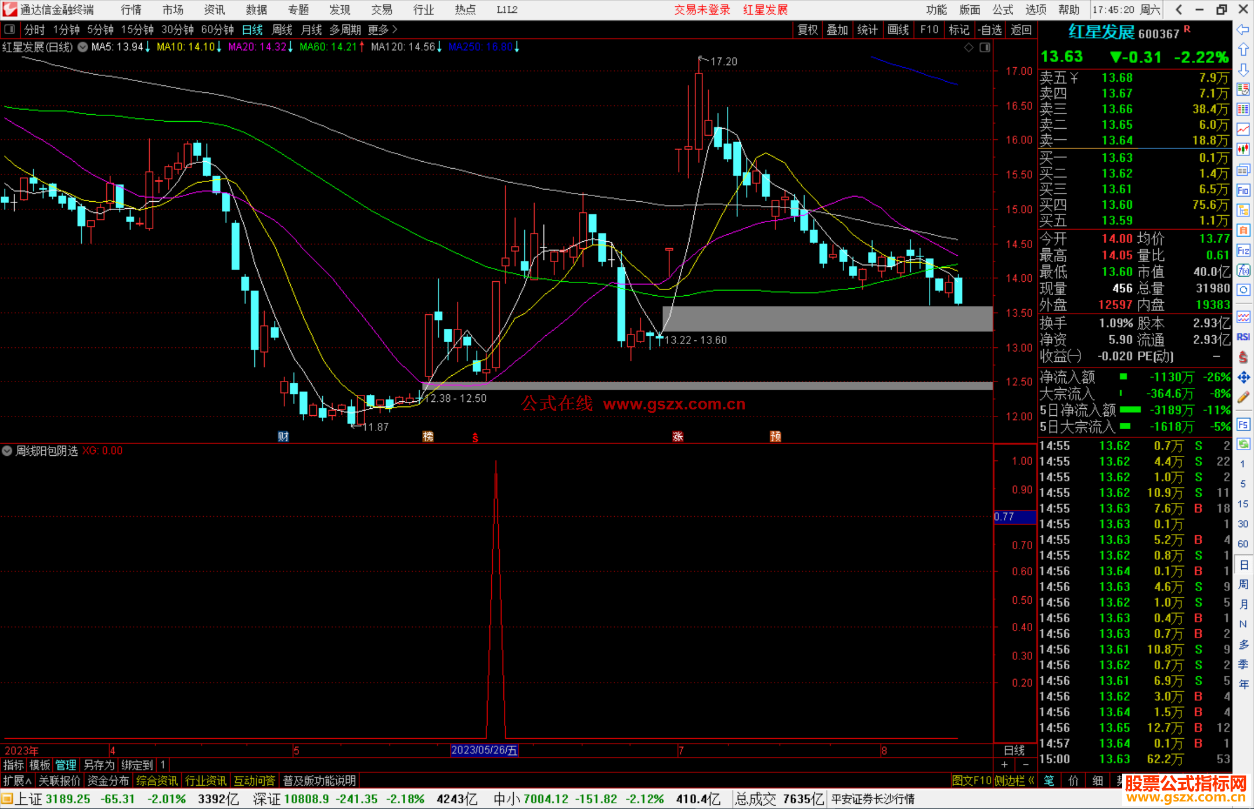Viewport: 1254px width, 809px height.
Task: Open the 选项 menu
Action: pyautogui.click(x=1036, y=10)
